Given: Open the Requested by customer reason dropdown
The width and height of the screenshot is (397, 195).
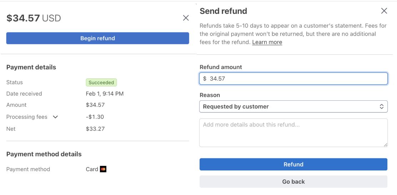Looking at the screenshot, I should (x=293, y=106).
